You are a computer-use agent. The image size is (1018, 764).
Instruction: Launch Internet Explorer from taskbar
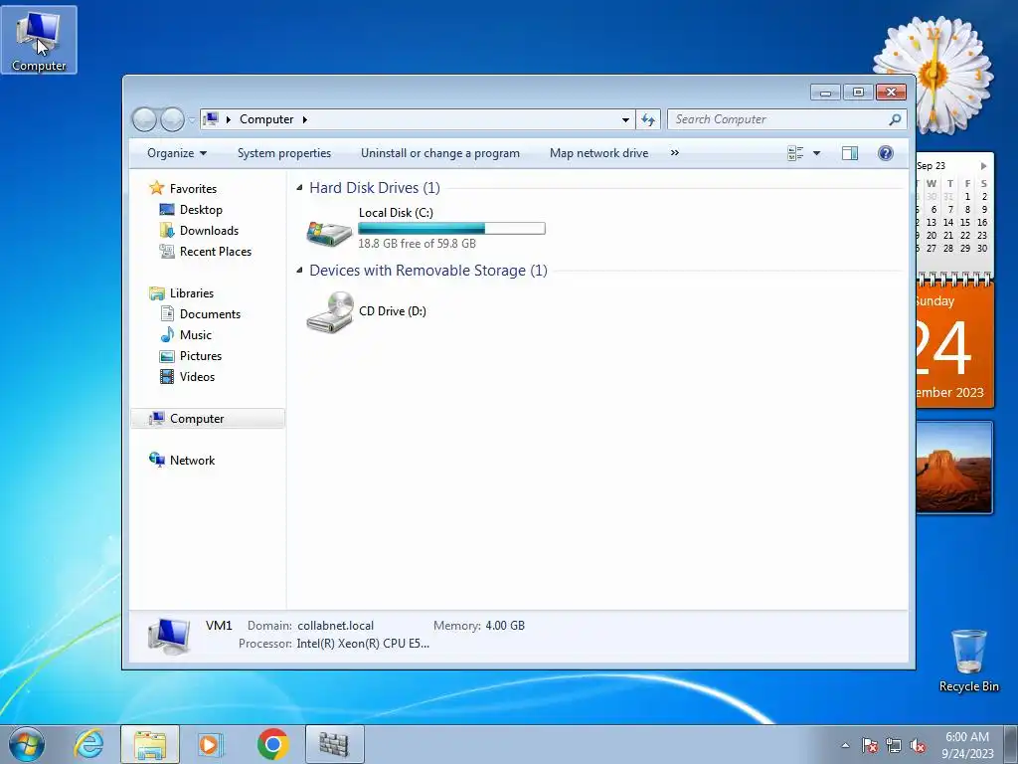click(88, 744)
